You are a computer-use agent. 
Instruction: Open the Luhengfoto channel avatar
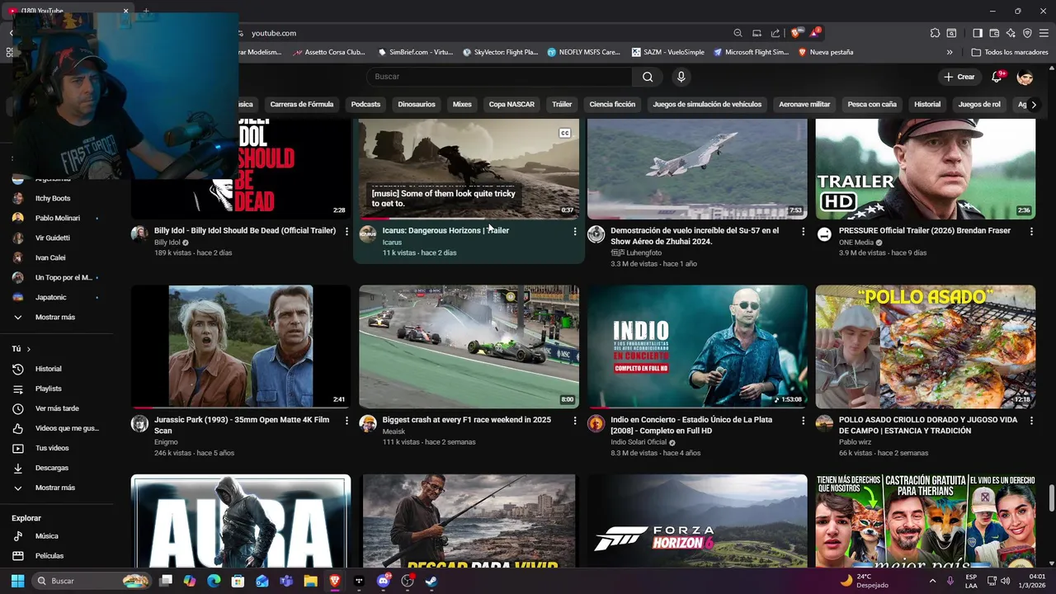click(x=596, y=234)
